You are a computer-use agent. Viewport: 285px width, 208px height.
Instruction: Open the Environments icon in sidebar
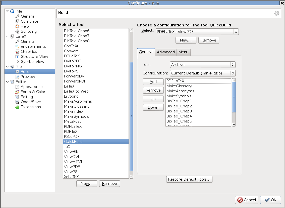click(x=17, y=47)
